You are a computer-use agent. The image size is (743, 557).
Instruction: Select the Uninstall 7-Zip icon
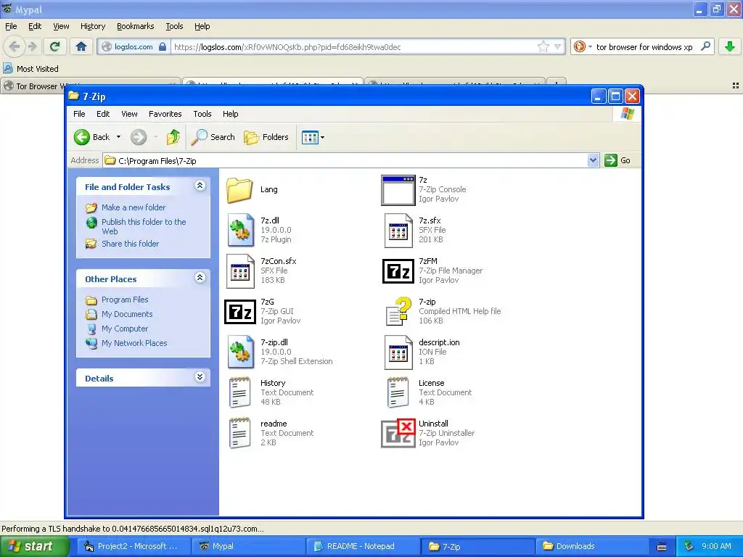click(398, 433)
